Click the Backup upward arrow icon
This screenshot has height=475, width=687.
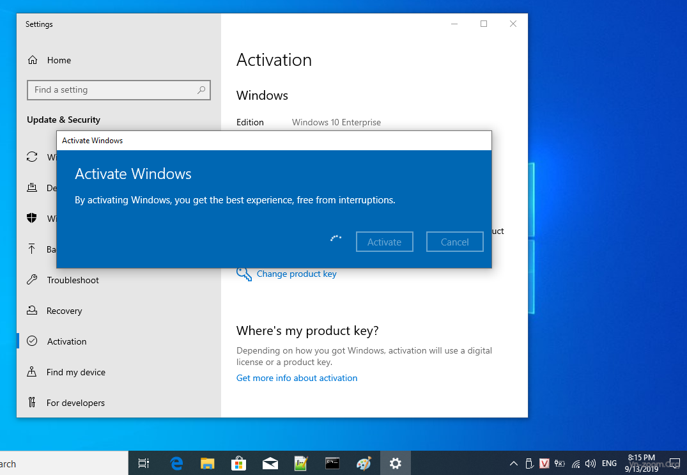click(x=32, y=249)
